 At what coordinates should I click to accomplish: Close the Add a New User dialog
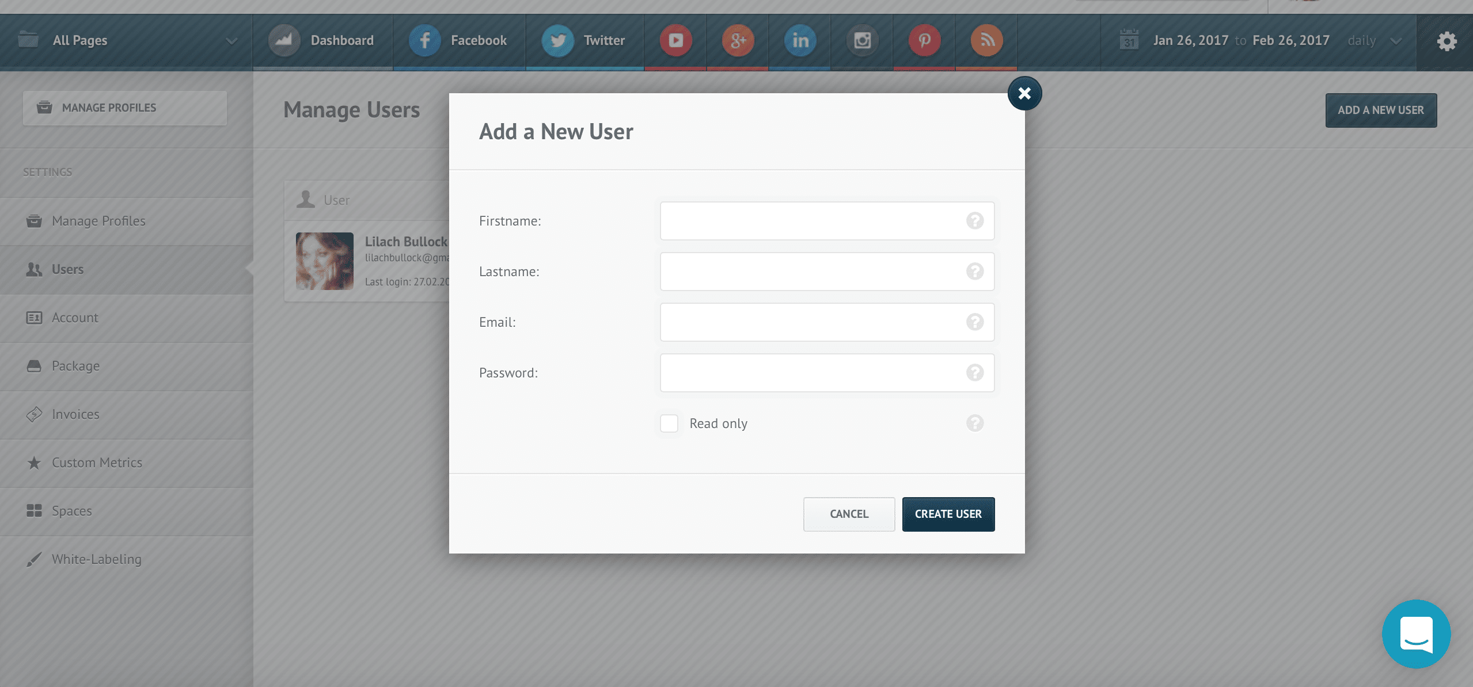tap(1024, 93)
